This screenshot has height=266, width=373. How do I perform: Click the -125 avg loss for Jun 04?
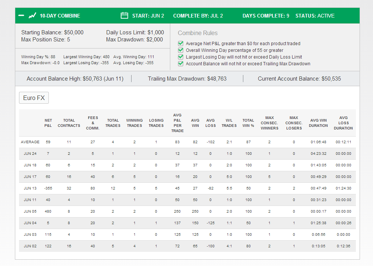tap(211, 223)
